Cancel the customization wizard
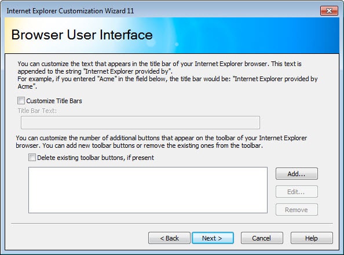The height and width of the screenshot is (255, 344). [x=262, y=238]
